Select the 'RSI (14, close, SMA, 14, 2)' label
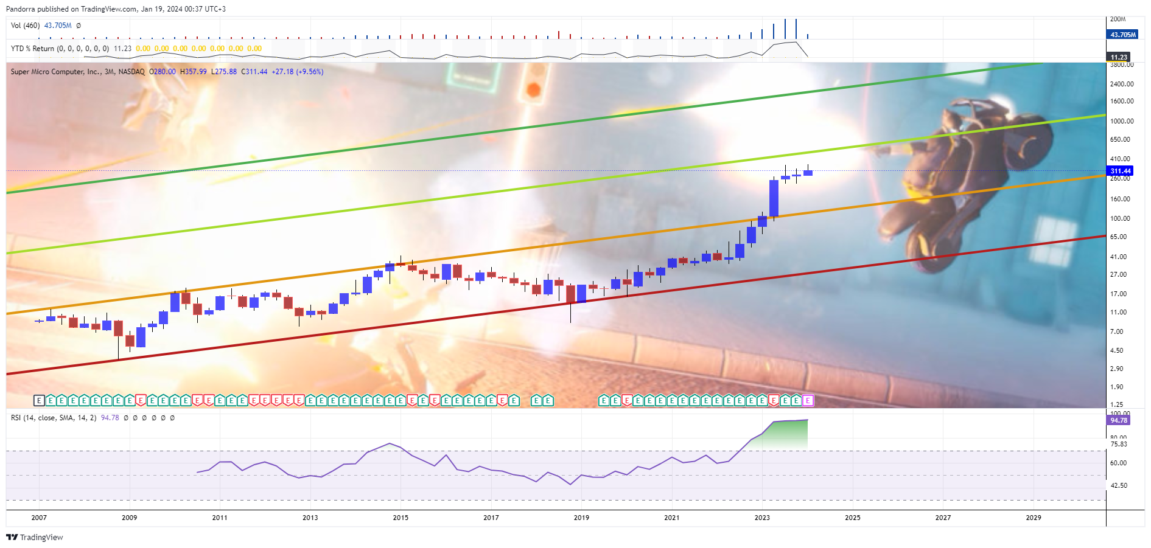The image size is (1151, 548). (54, 418)
